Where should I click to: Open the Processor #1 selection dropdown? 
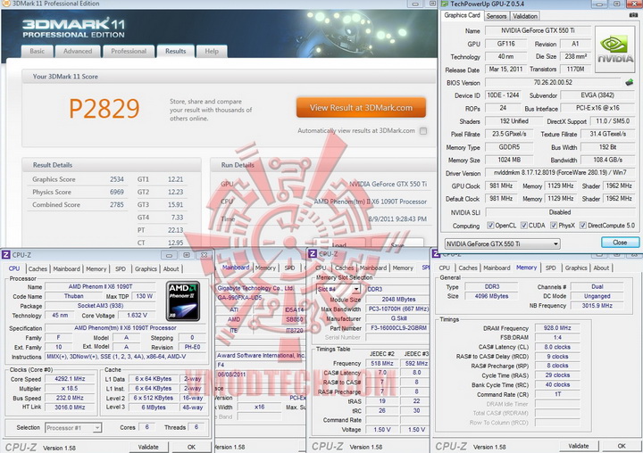pos(73,428)
